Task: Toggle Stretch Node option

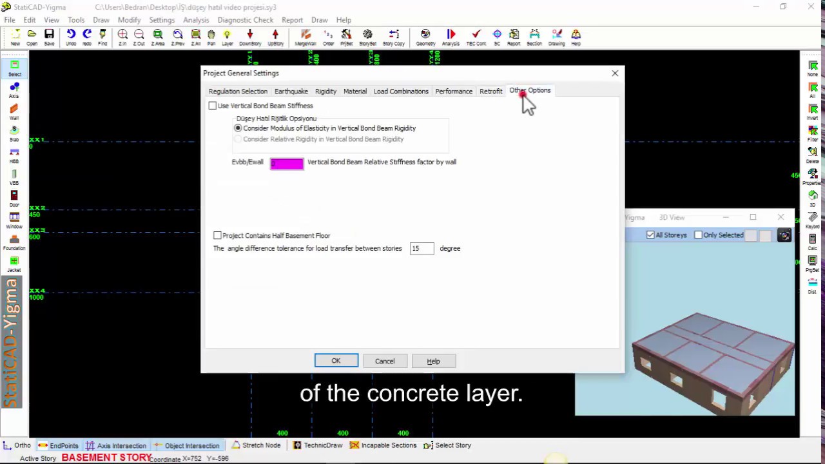Action: pos(257,445)
